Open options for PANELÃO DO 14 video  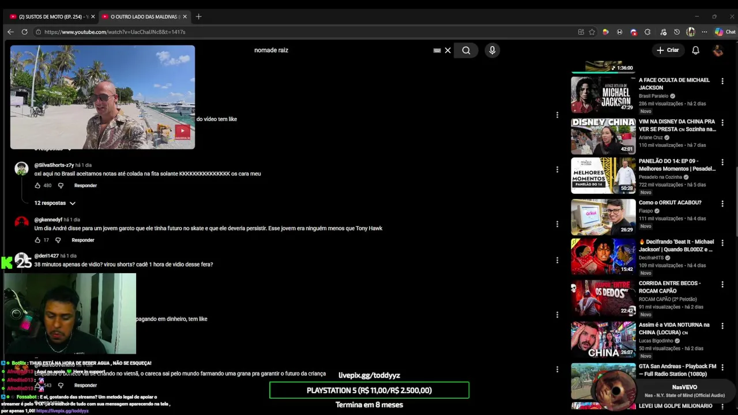[722, 163]
